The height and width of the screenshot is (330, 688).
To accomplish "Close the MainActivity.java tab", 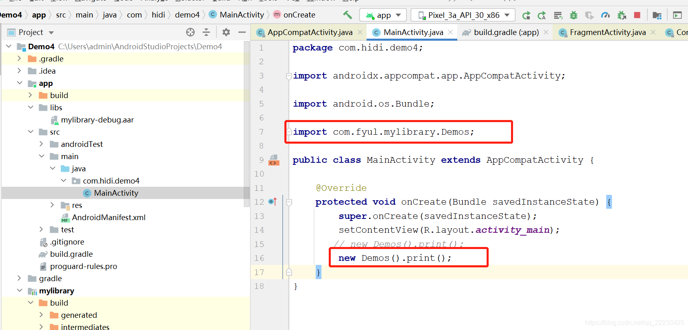I will pos(450,32).
